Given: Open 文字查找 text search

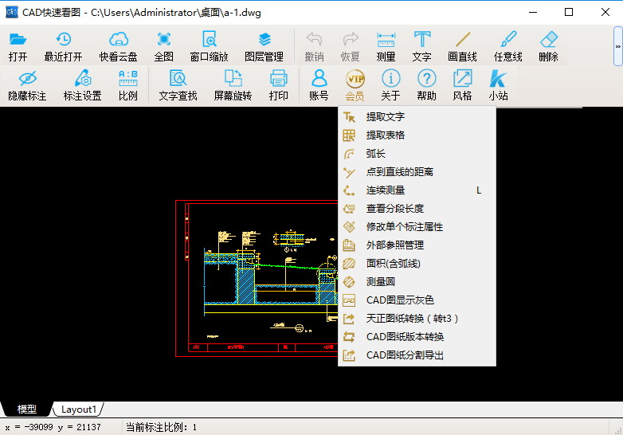Looking at the screenshot, I should pos(178,85).
